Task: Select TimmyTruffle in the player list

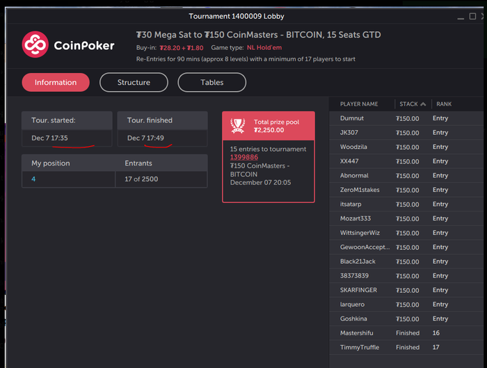Action: coord(358,347)
